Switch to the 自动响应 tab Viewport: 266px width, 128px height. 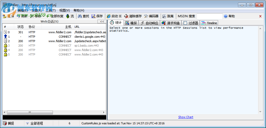pyautogui.click(x=150, y=23)
